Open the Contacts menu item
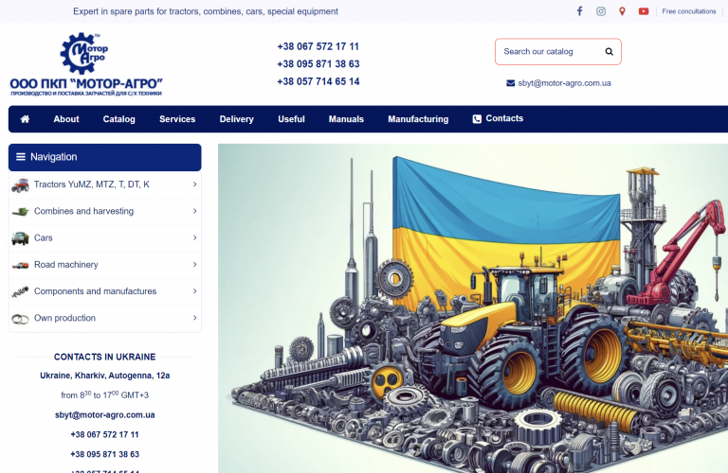Screen dimensions: 728x473 tap(504, 118)
